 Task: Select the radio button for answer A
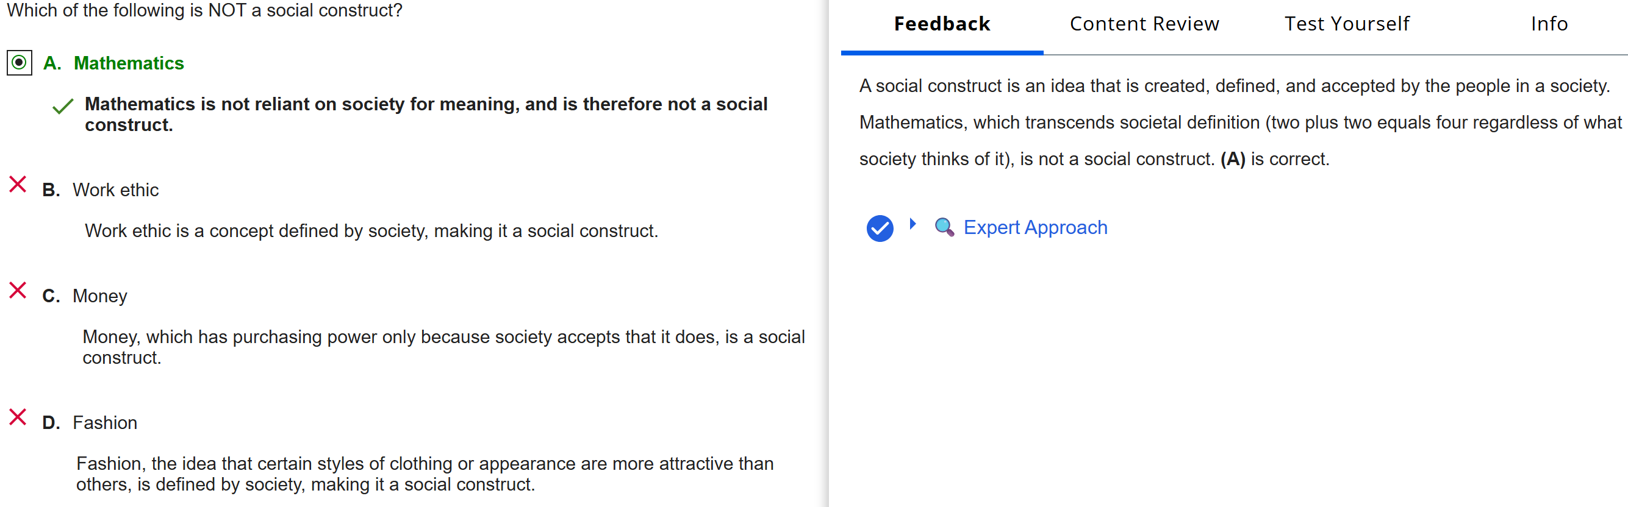[x=20, y=63]
